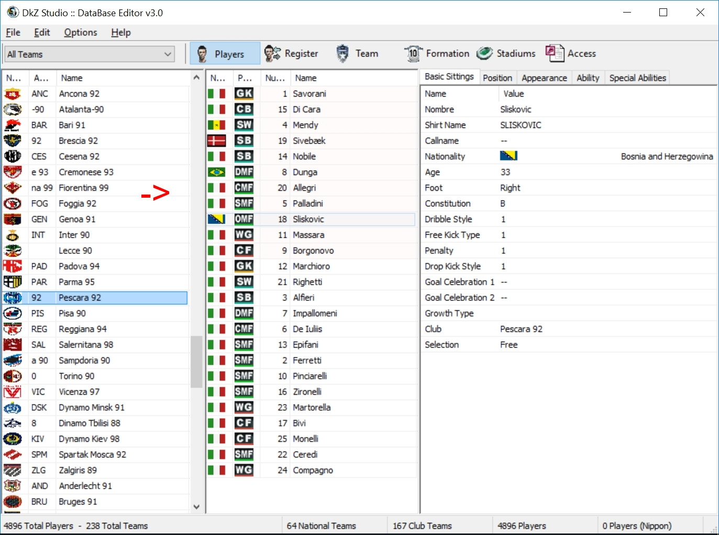
Task: Open the Stadiums icon
Action: coord(485,53)
